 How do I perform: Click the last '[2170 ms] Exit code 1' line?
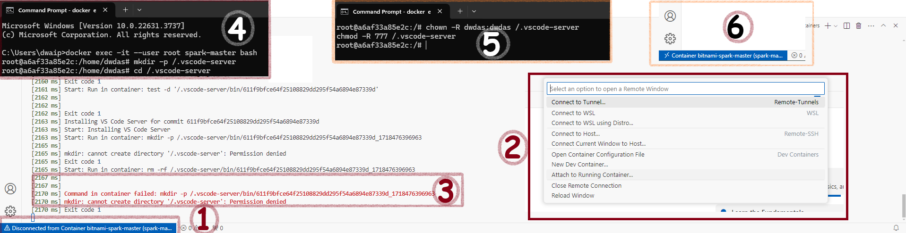coord(66,209)
